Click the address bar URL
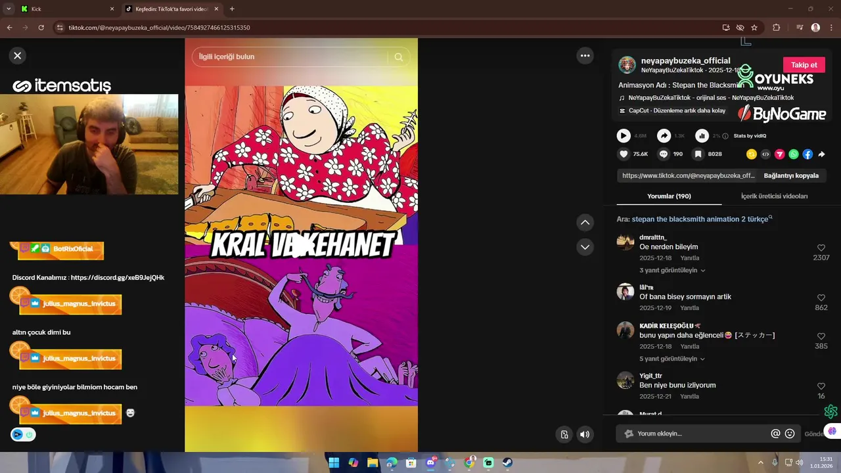The width and height of the screenshot is (841, 473). [160, 28]
